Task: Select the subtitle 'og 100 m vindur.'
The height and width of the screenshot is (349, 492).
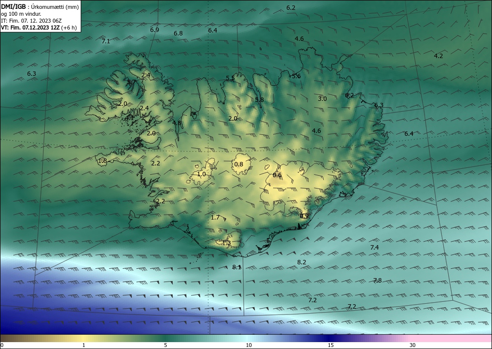Action: pos(21,14)
